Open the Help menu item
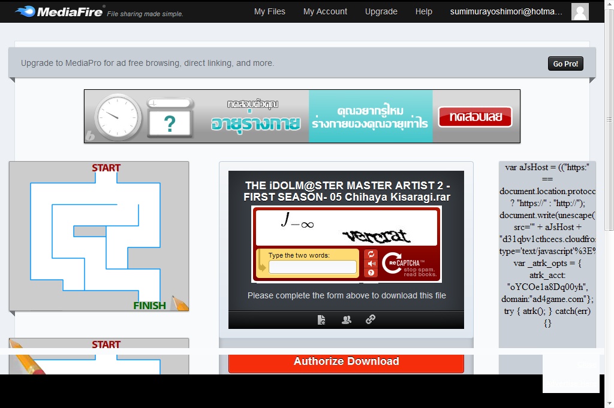 pyautogui.click(x=424, y=12)
